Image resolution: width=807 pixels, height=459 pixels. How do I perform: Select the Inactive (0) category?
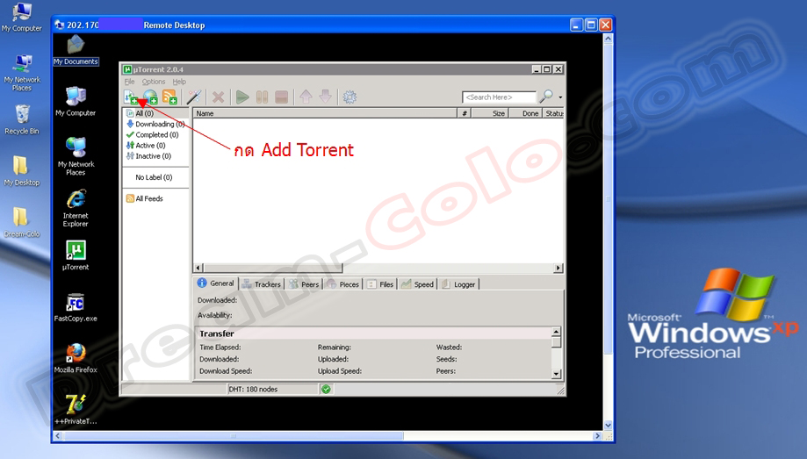pyautogui.click(x=148, y=156)
